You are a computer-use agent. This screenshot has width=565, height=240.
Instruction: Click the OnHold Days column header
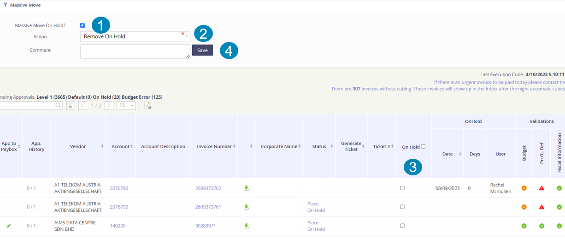[475, 154]
